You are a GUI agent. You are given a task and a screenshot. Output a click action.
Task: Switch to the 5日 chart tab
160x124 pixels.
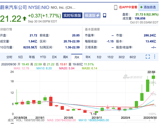(x=20, y=57)
